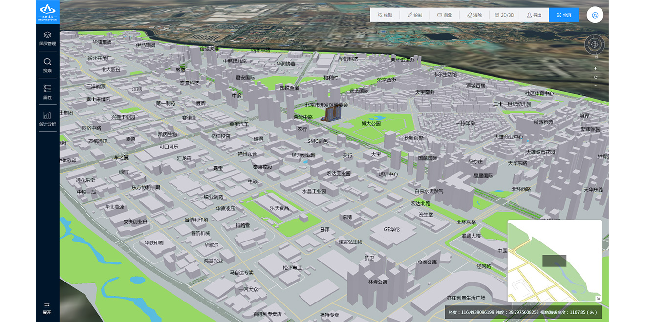645x322 pixels.
Task: Collapse the overview minimap using corner arrow
Action: click(x=598, y=299)
